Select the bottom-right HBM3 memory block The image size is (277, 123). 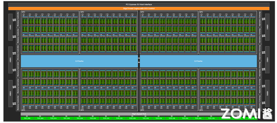pyautogui.click(x=267, y=93)
